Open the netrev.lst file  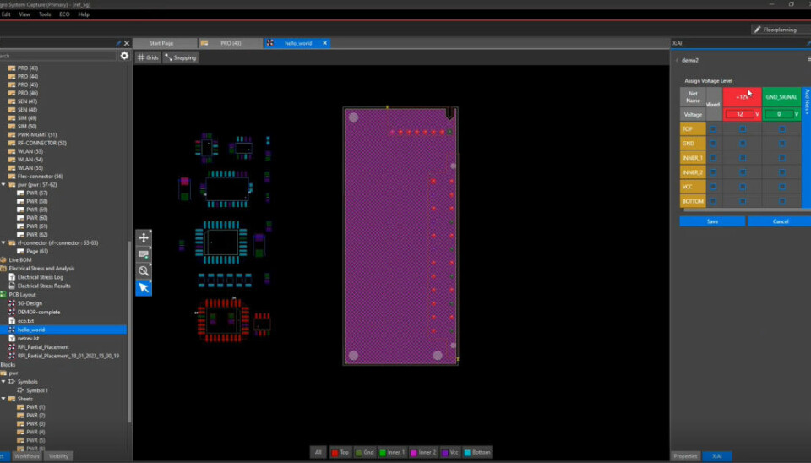pos(29,338)
